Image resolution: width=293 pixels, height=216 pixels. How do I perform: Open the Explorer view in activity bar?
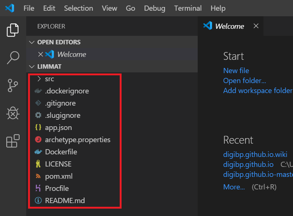[13, 30]
